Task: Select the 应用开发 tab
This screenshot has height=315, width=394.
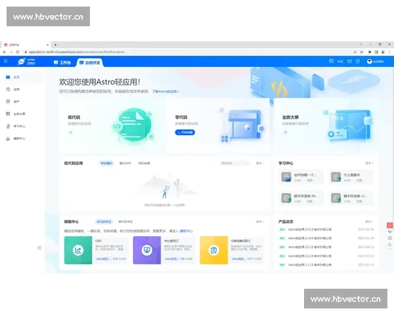Action: 90,62
